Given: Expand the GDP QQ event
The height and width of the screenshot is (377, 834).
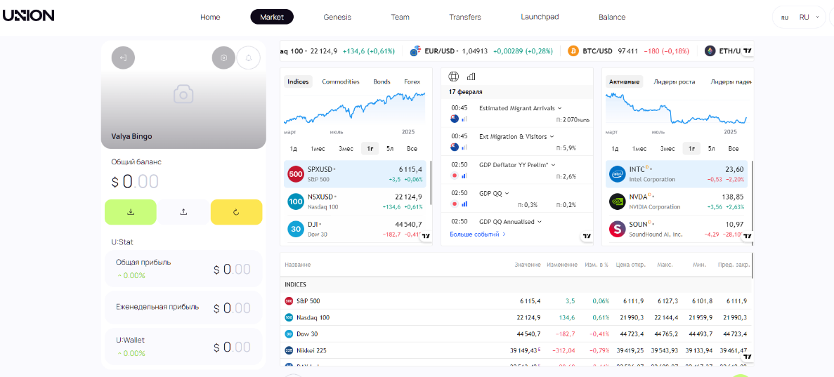Looking at the screenshot, I should pyautogui.click(x=494, y=193).
